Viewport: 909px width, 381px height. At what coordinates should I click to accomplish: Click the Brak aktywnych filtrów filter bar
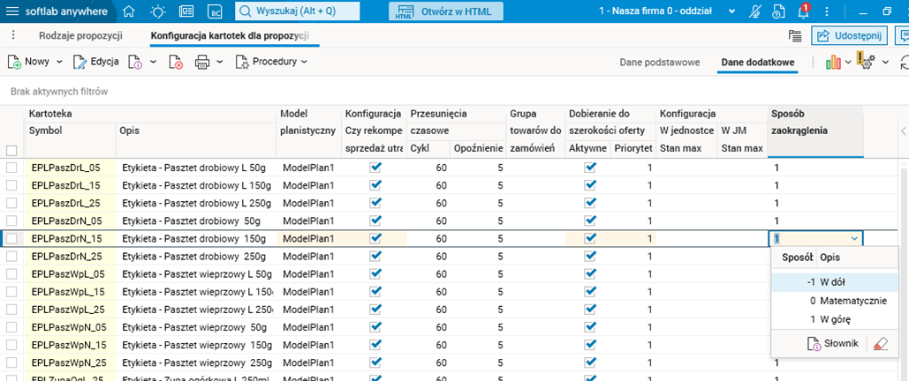click(x=59, y=92)
